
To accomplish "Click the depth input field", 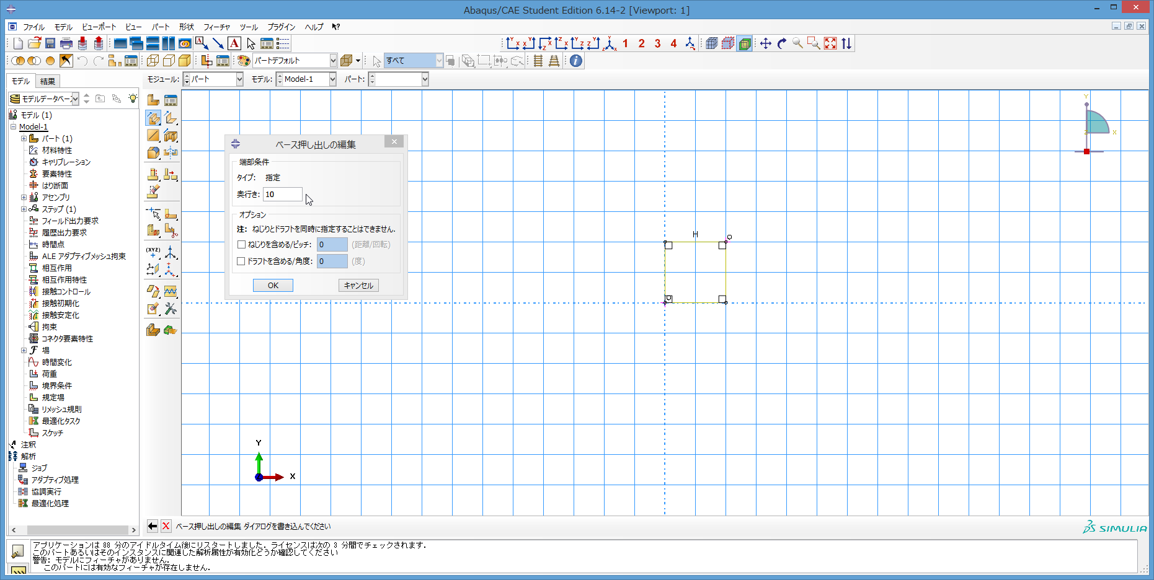I will click(283, 195).
